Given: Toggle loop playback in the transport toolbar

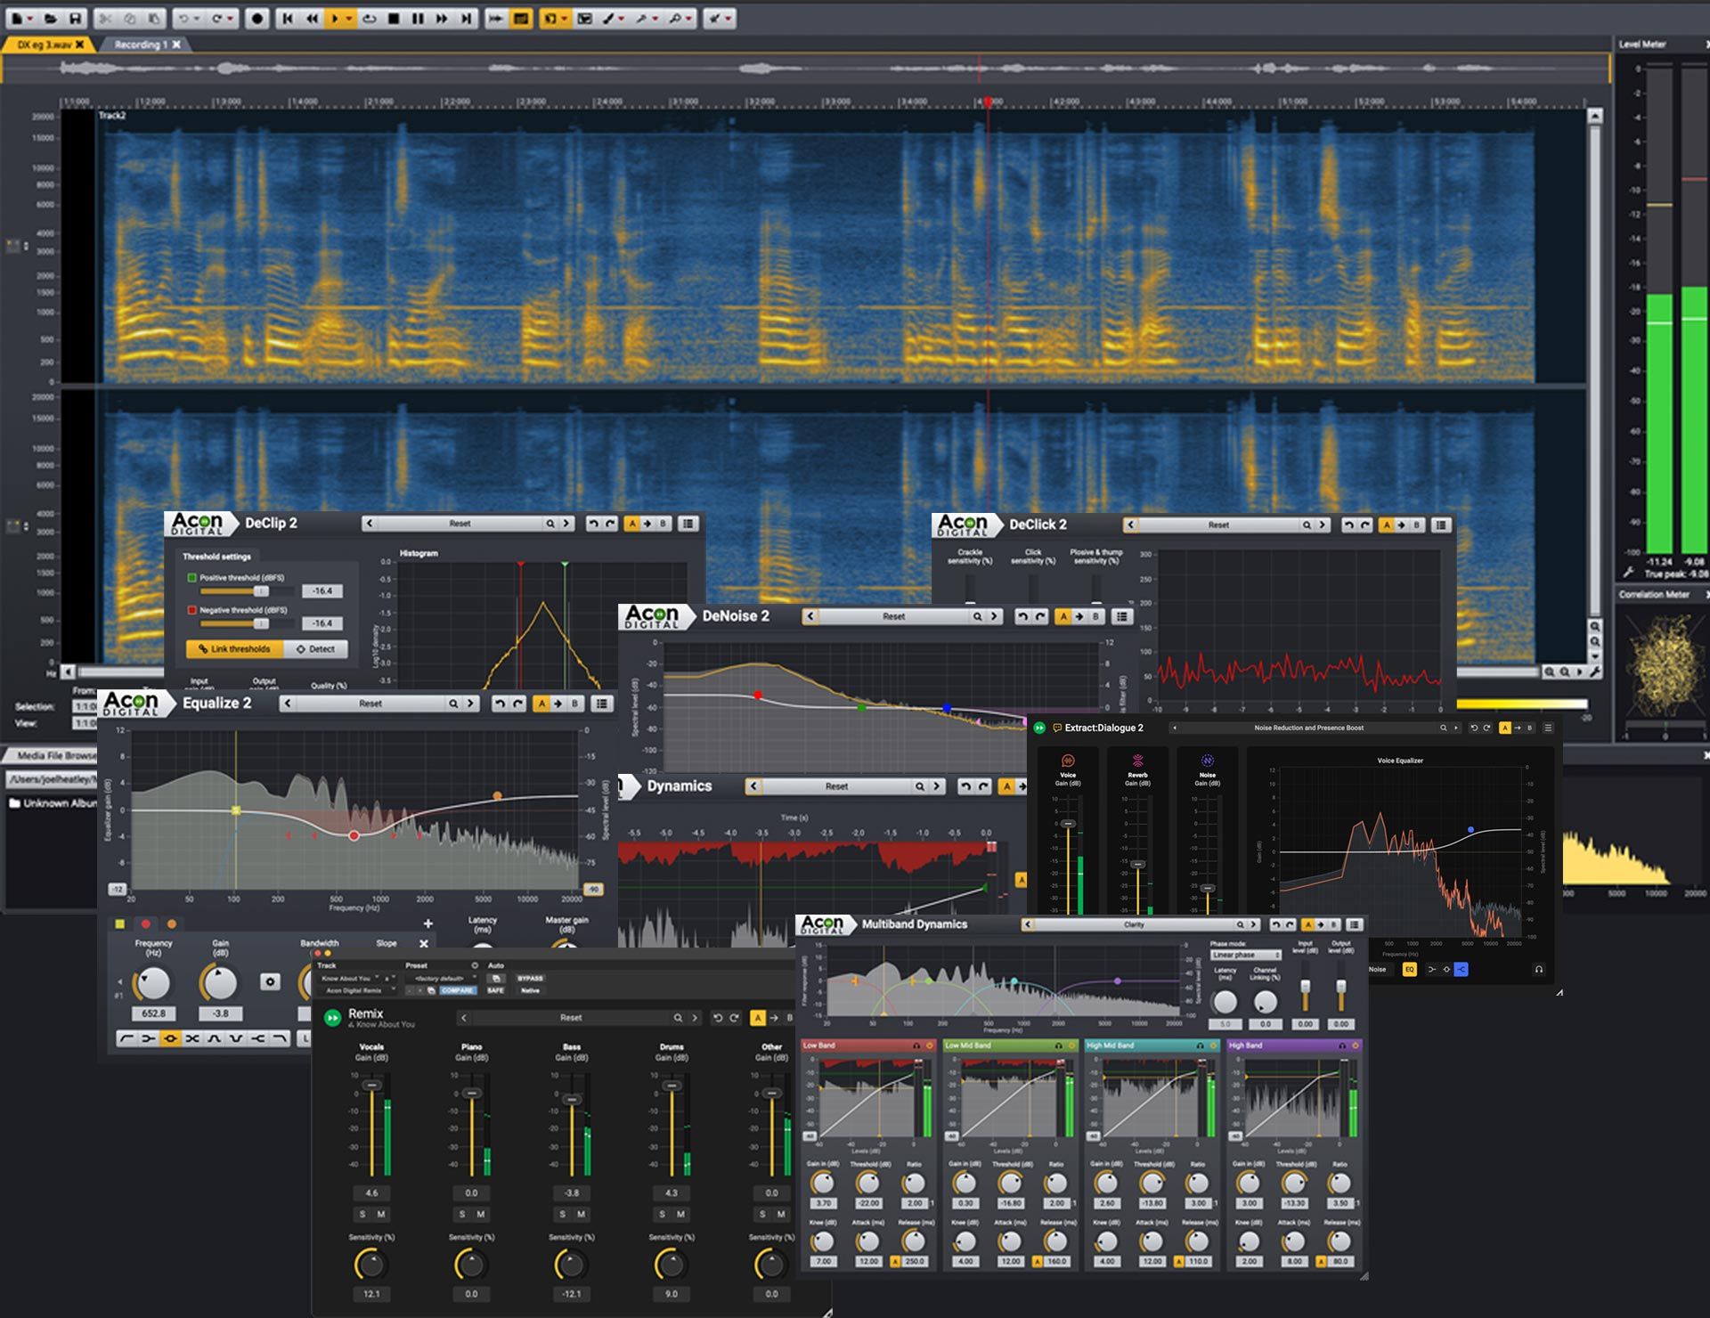Looking at the screenshot, I should tap(369, 18).
